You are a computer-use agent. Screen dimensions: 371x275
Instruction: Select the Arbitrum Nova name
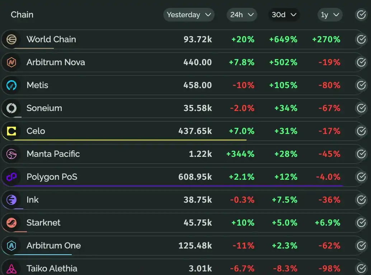56,62
